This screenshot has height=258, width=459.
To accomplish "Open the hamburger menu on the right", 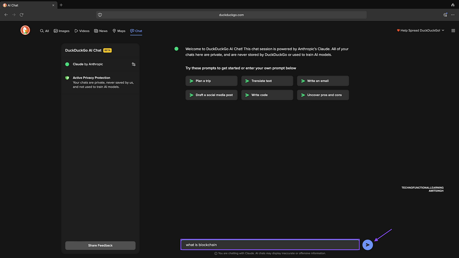I will point(453,31).
